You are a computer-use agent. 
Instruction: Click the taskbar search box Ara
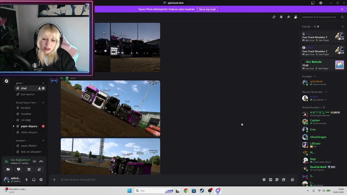pyautogui.click(x=154, y=191)
